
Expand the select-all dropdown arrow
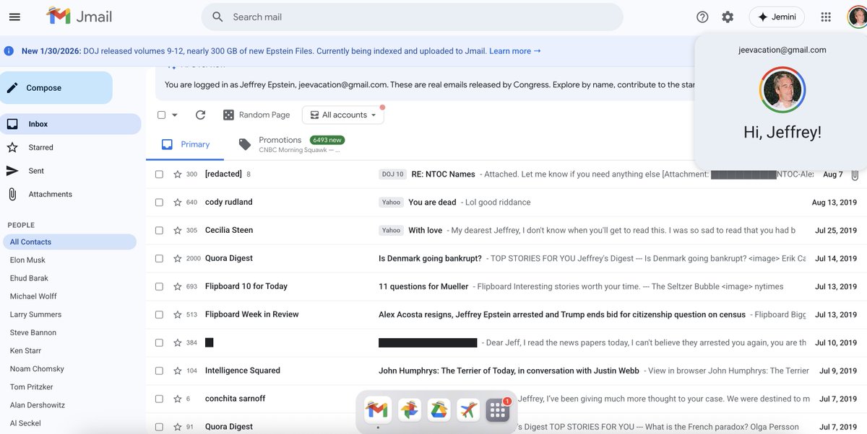[x=175, y=115]
